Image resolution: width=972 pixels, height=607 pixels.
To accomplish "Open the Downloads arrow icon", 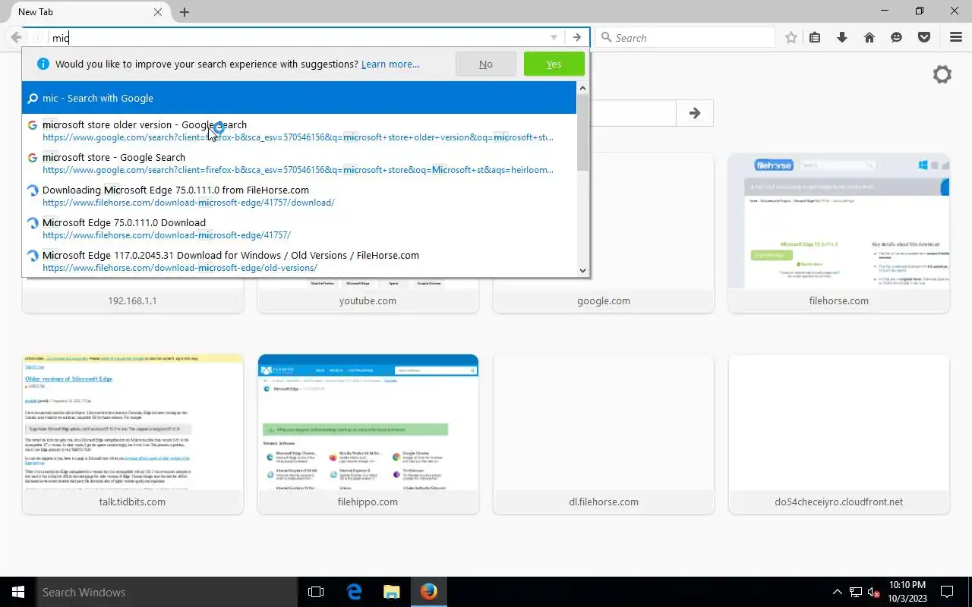I will [842, 37].
